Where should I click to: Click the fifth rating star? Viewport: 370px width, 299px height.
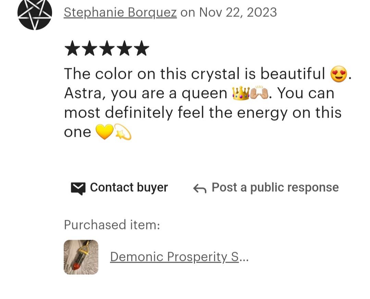141,48
